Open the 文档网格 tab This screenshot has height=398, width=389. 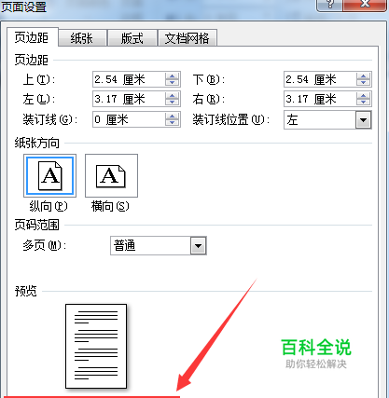click(188, 38)
